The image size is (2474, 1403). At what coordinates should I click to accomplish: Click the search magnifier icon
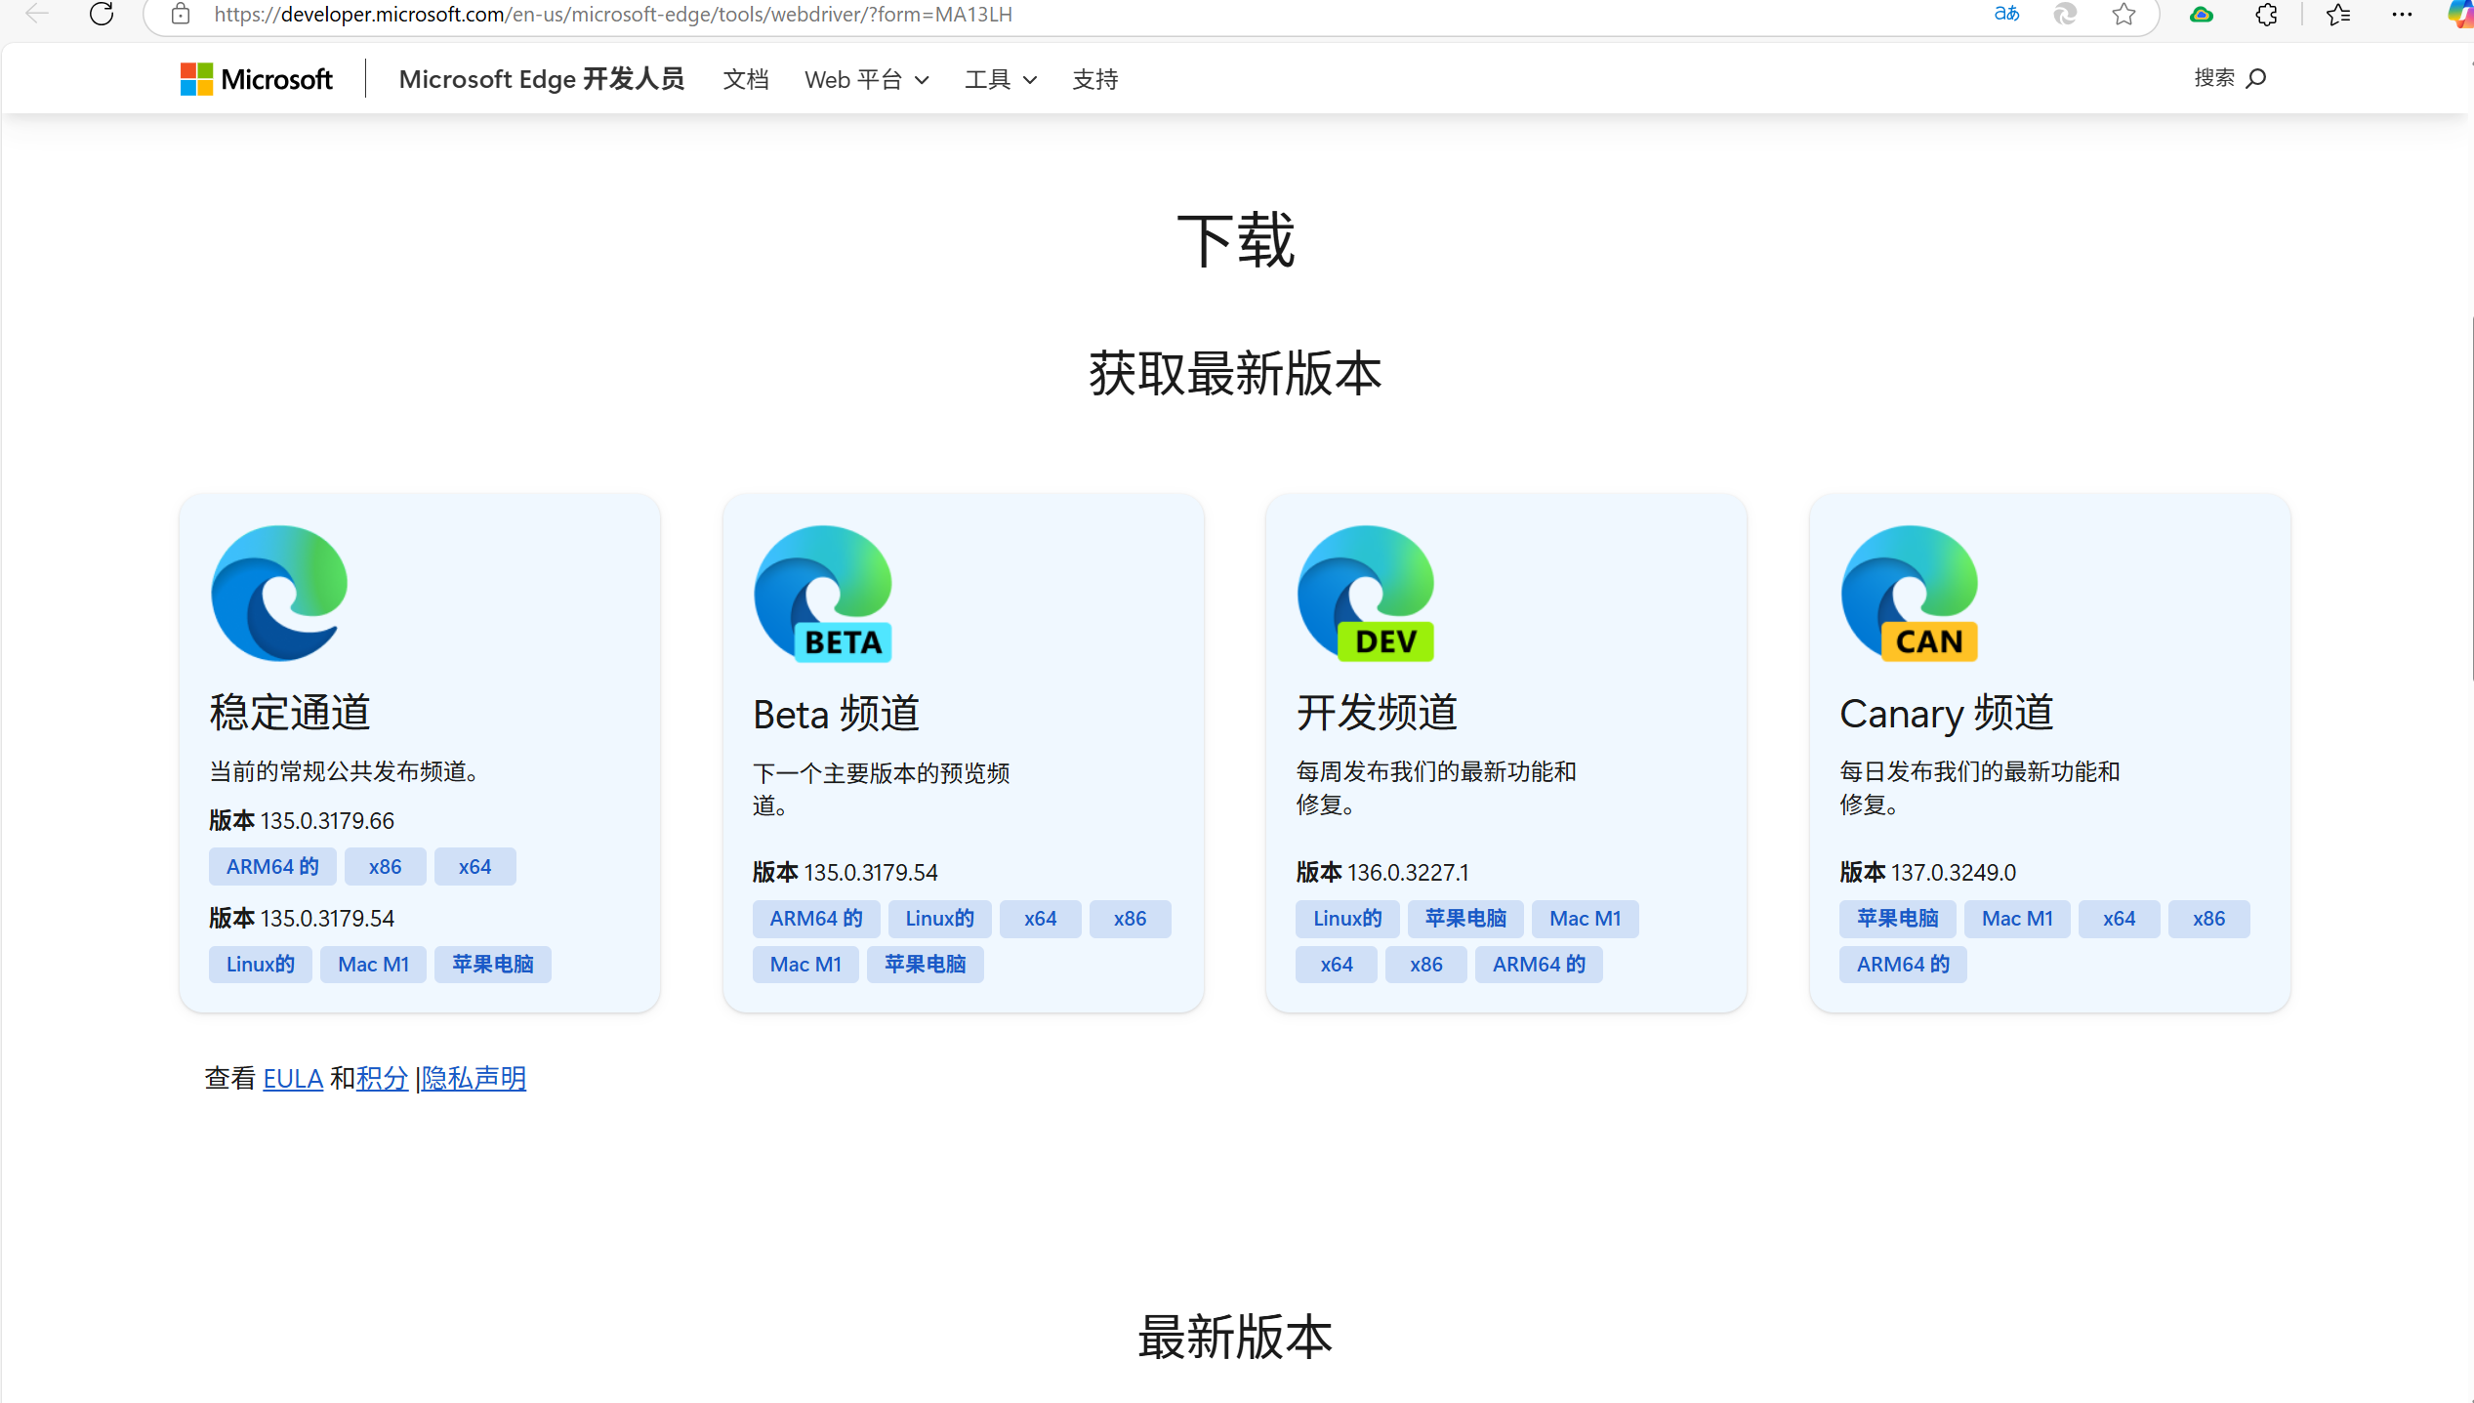pos(2256,78)
